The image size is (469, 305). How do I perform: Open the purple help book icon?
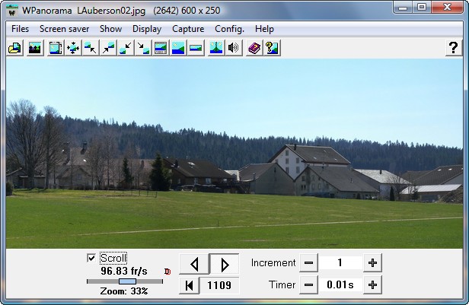tap(254, 48)
